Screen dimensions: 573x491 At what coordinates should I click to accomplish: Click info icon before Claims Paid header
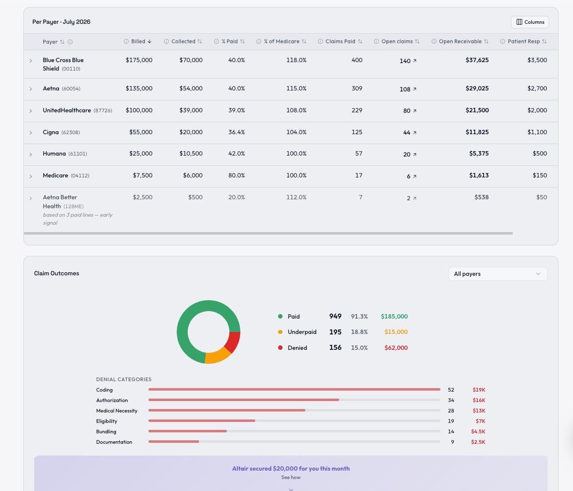coord(320,41)
